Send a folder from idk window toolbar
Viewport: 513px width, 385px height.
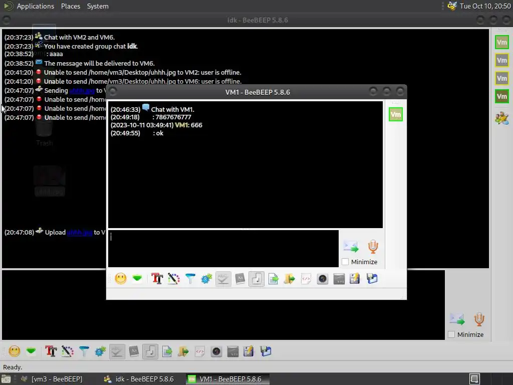(183, 351)
